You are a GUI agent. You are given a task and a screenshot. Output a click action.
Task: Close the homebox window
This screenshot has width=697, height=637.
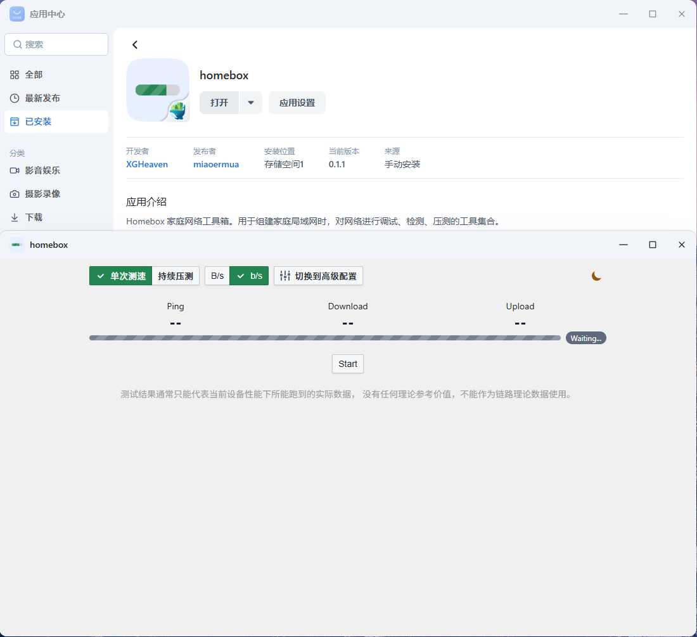[x=681, y=245]
